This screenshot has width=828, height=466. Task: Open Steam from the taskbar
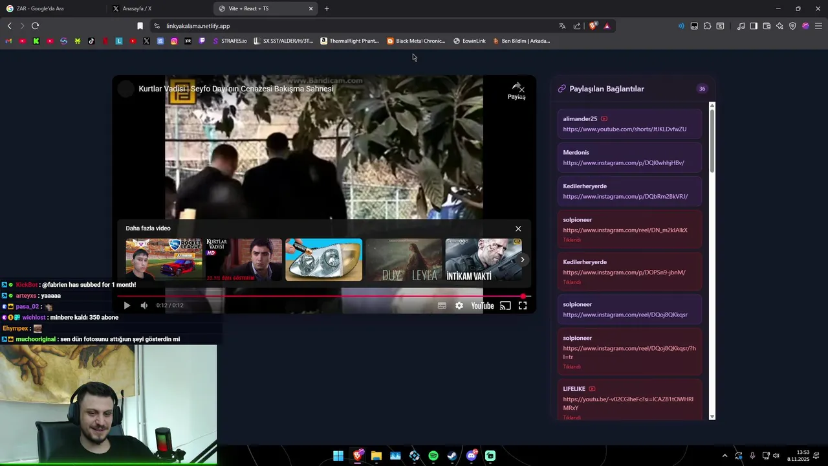click(452, 456)
